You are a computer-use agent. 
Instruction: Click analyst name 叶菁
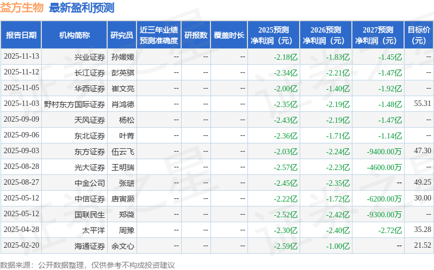click(x=127, y=136)
